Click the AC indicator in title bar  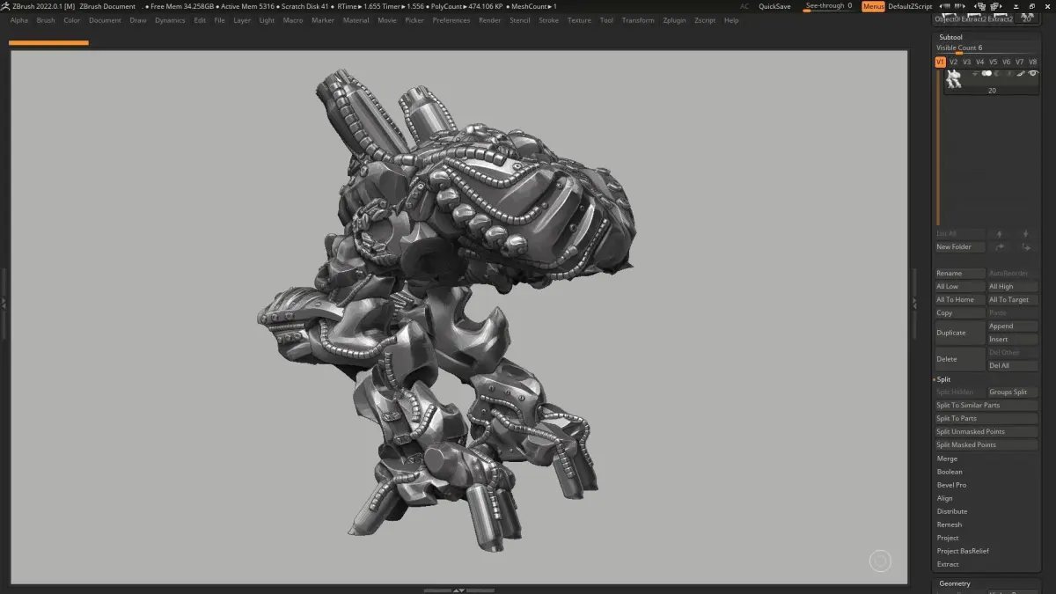pyautogui.click(x=744, y=6)
